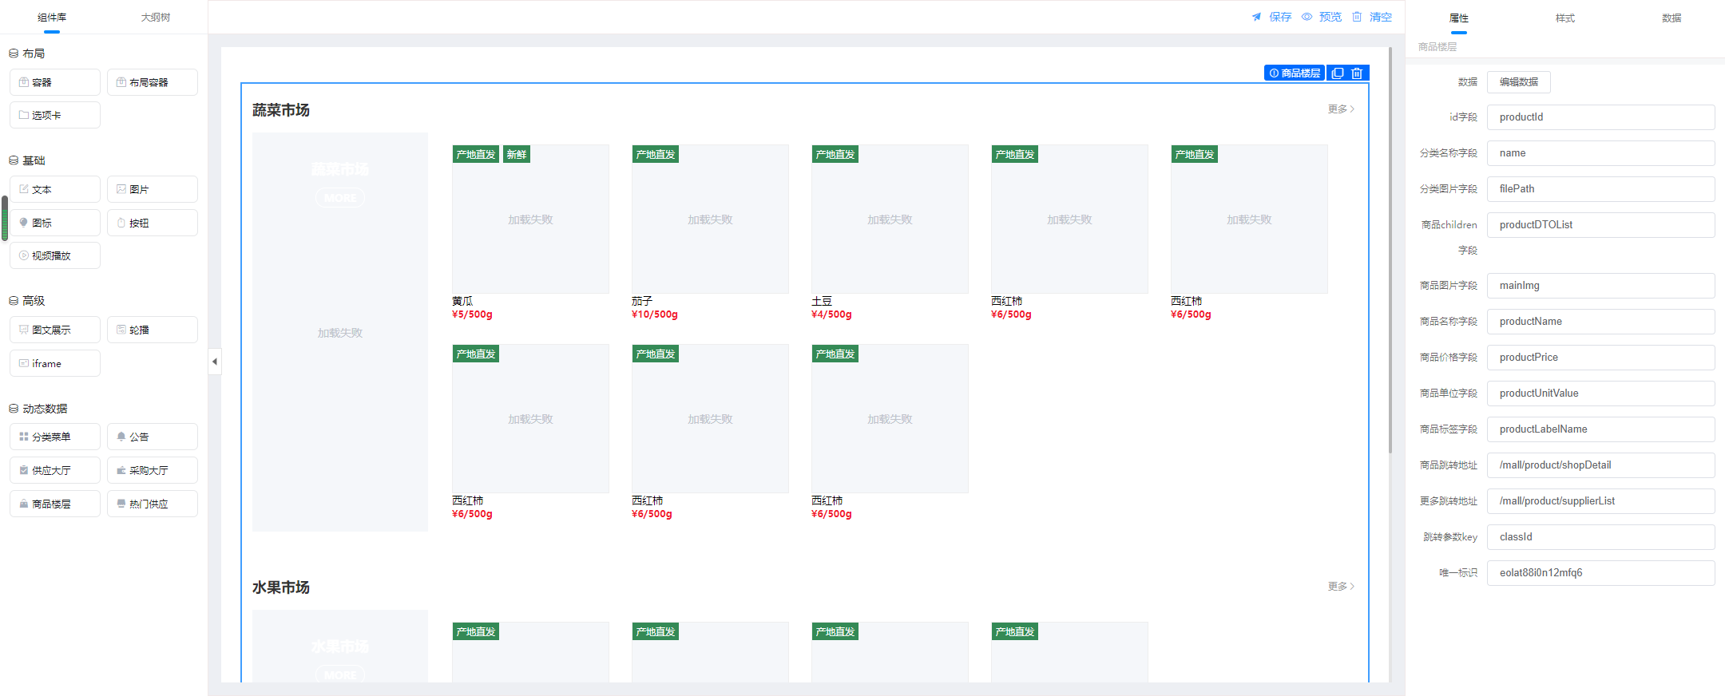Focus the 唯一标识 identifier input
This screenshot has height=696, width=1725.
[x=1600, y=573]
